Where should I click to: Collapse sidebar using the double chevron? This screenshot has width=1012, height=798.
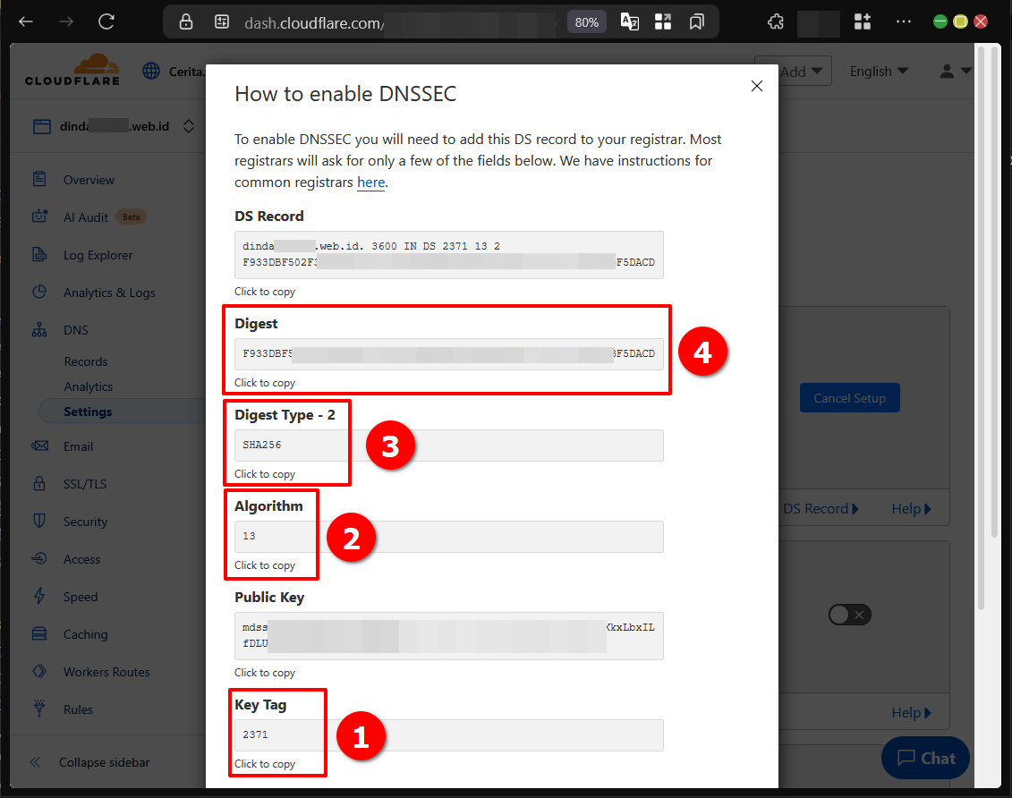[x=35, y=762]
